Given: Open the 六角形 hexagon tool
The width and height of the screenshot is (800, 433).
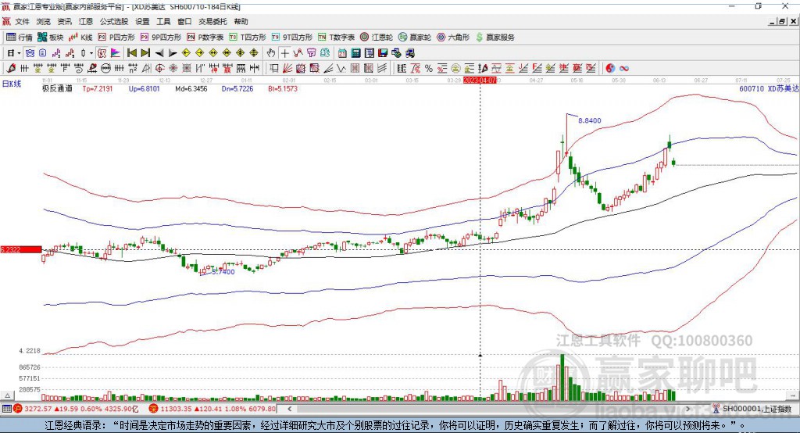Looking at the screenshot, I should pos(453,38).
